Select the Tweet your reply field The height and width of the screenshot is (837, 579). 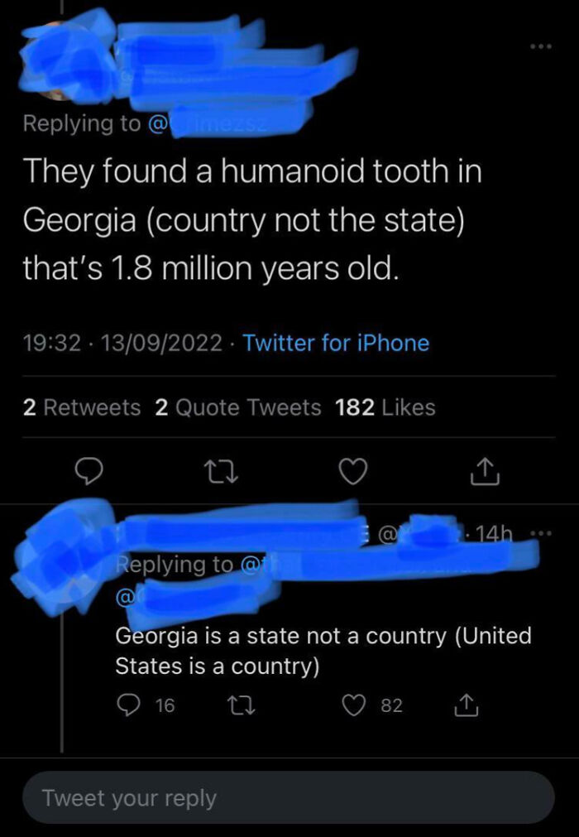(289, 797)
